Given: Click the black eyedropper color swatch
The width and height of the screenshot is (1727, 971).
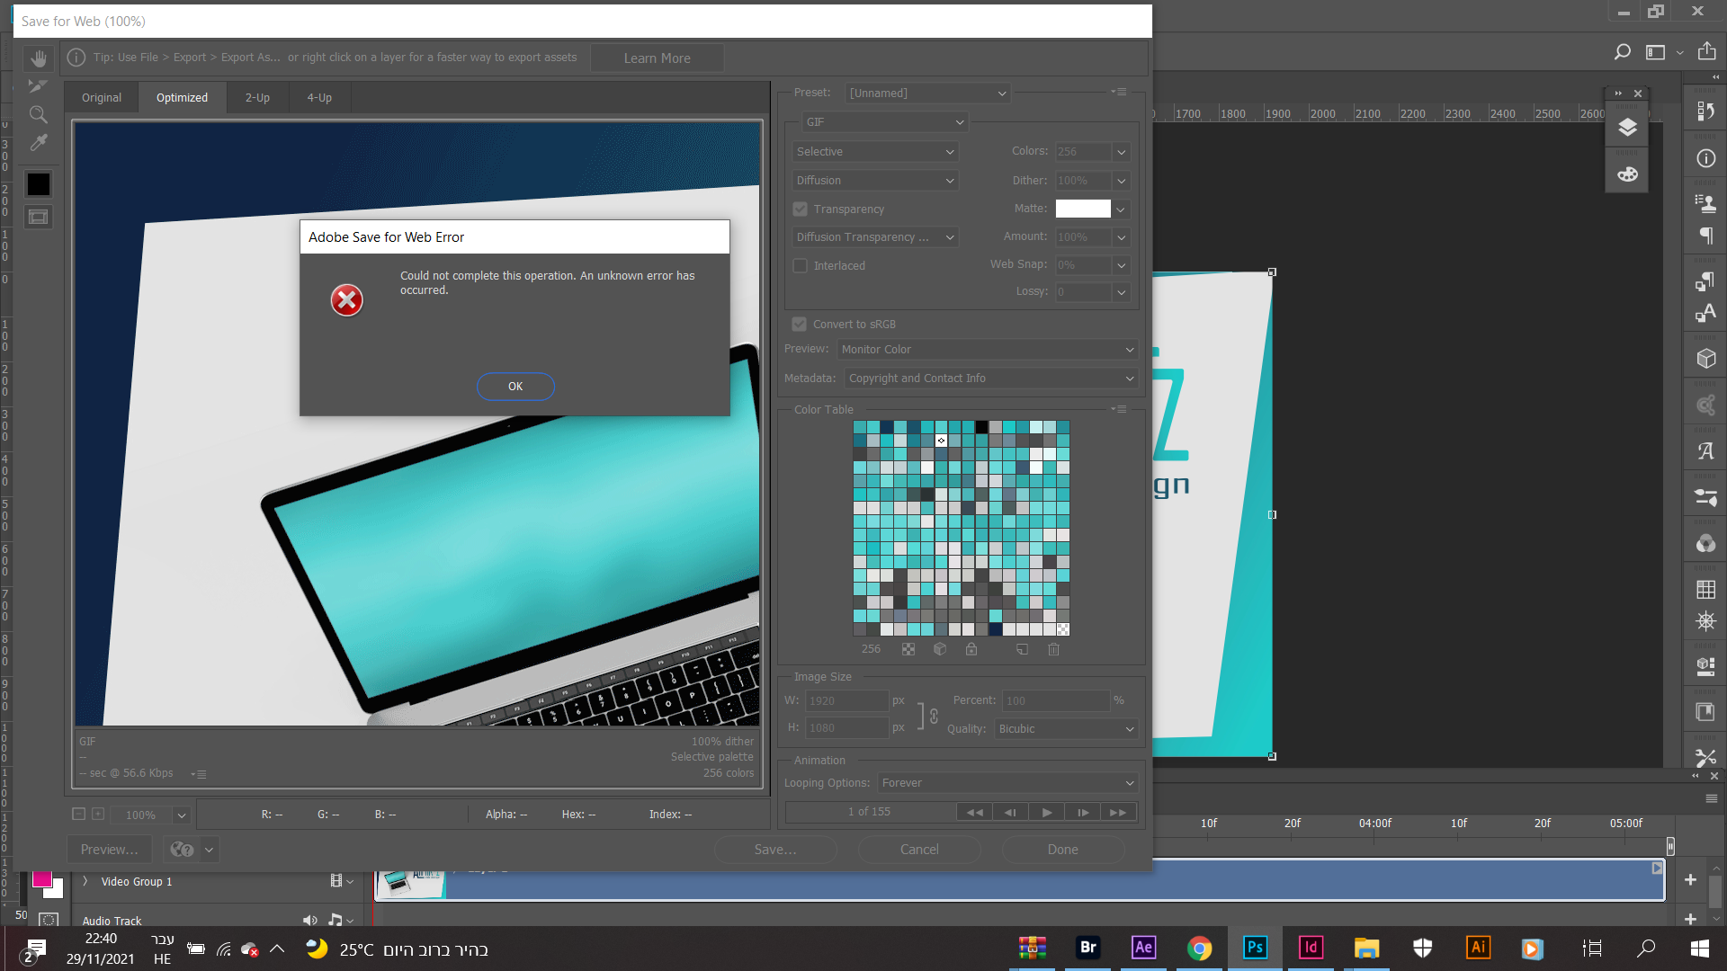Looking at the screenshot, I should tap(38, 184).
